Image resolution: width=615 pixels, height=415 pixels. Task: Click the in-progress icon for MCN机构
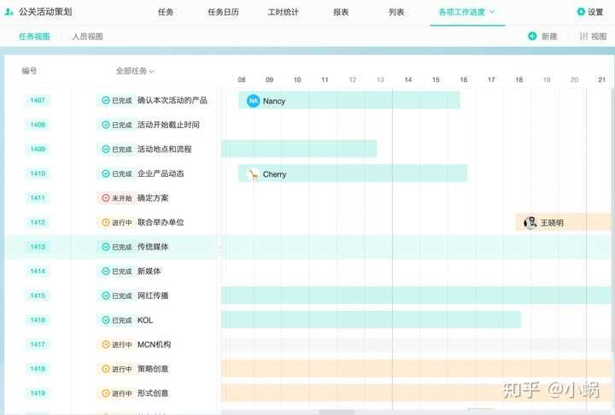[106, 344]
